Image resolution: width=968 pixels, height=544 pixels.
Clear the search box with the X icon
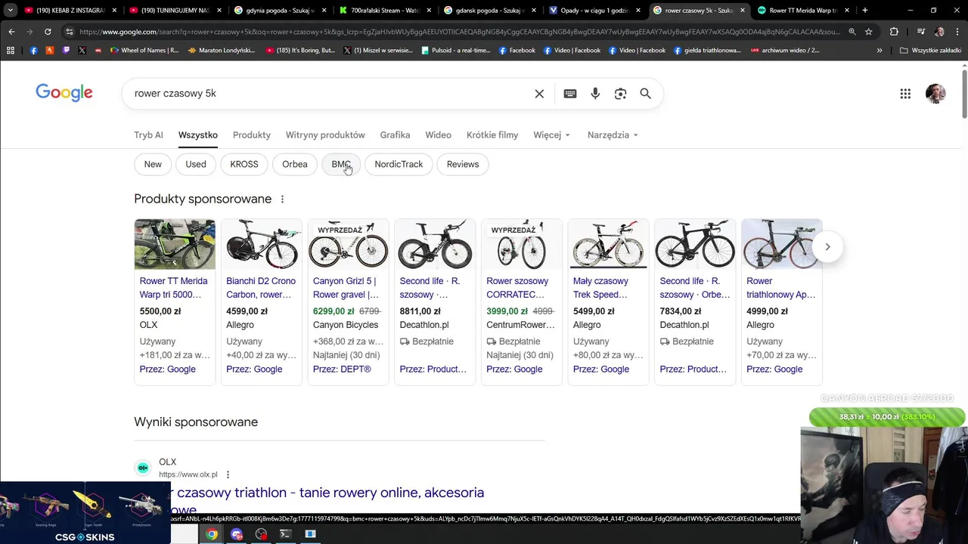(539, 94)
